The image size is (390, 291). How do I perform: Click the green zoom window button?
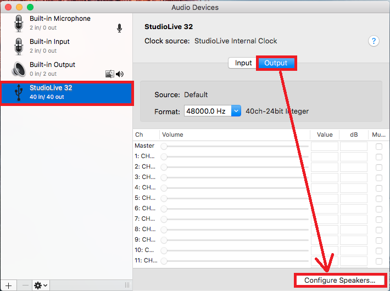tap(30, 7)
